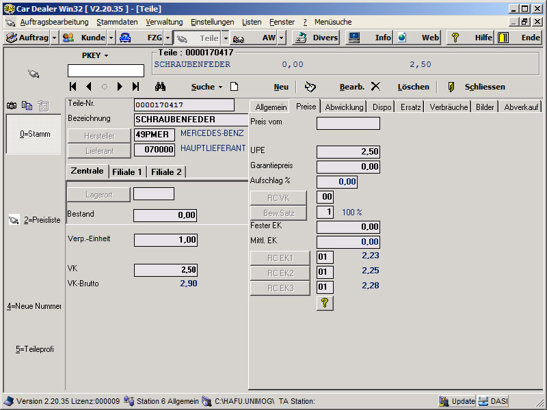547x410 pixels.
Task: Expand the Auftrag dropdown arrow
Action: coord(54,38)
